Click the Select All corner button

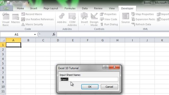click(3, 40)
